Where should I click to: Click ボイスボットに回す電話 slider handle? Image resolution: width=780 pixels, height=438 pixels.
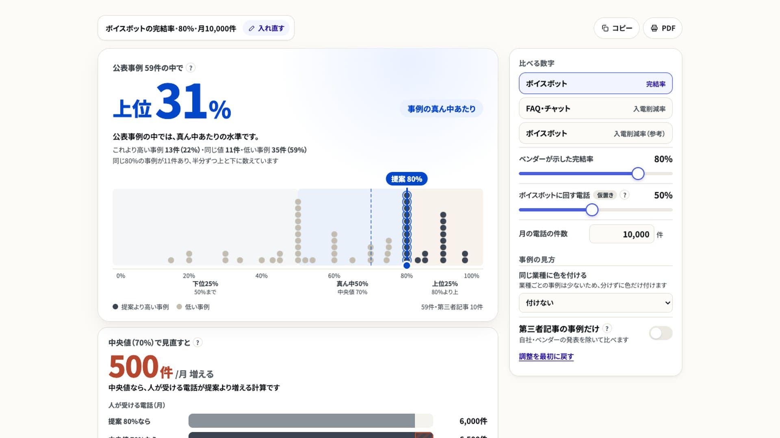[x=592, y=210]
